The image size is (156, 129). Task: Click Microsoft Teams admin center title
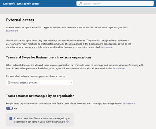click(x=21, y=4)
